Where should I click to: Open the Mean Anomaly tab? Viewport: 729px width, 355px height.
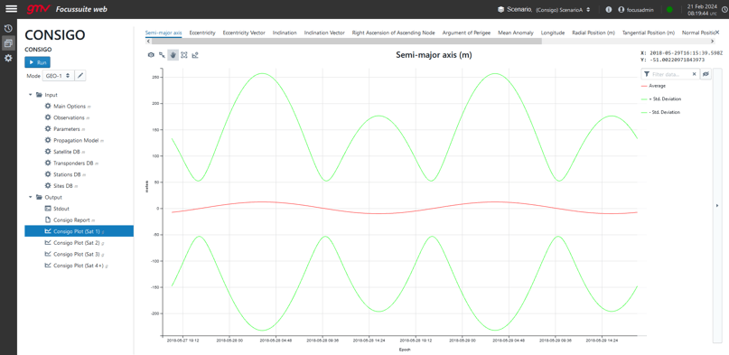click(x=516, y=33)
